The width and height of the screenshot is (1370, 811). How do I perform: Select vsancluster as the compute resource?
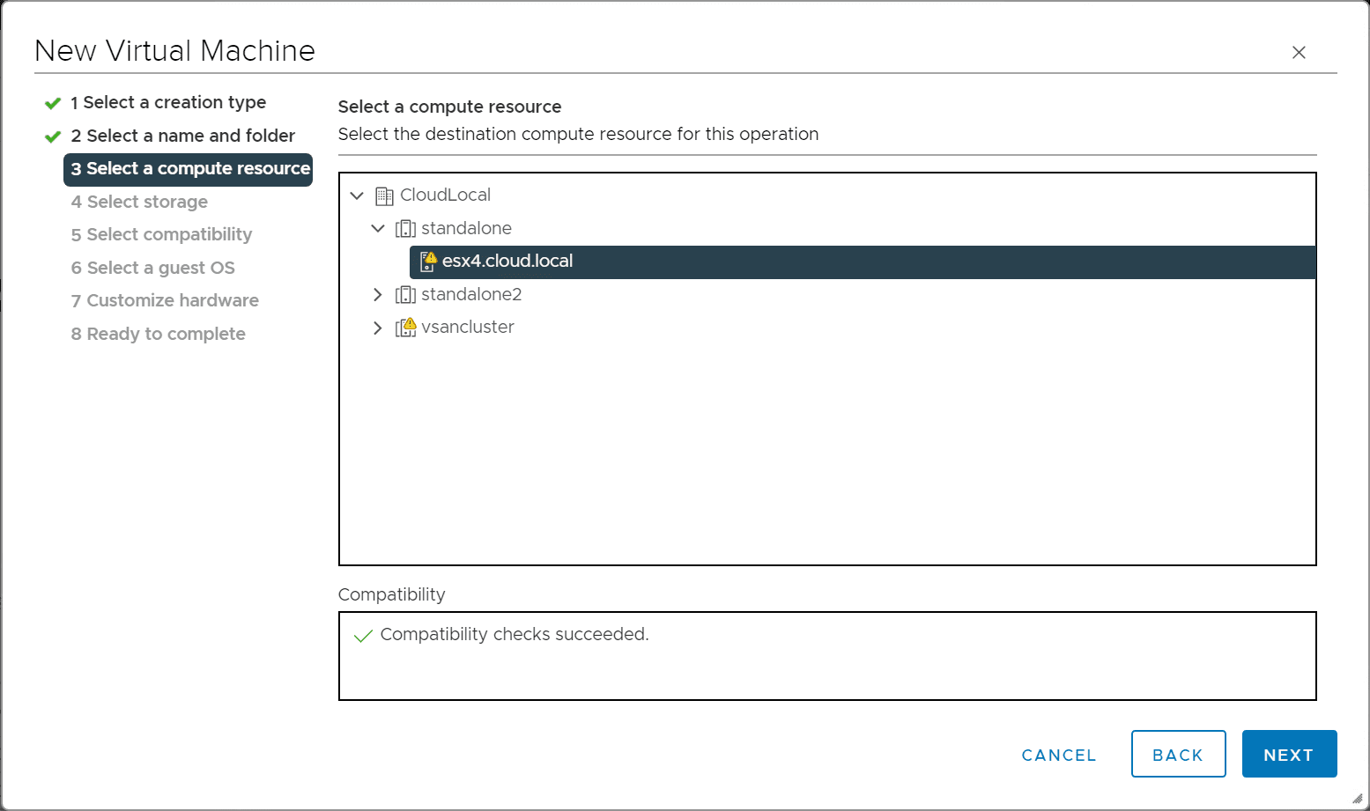coord(468,328)
